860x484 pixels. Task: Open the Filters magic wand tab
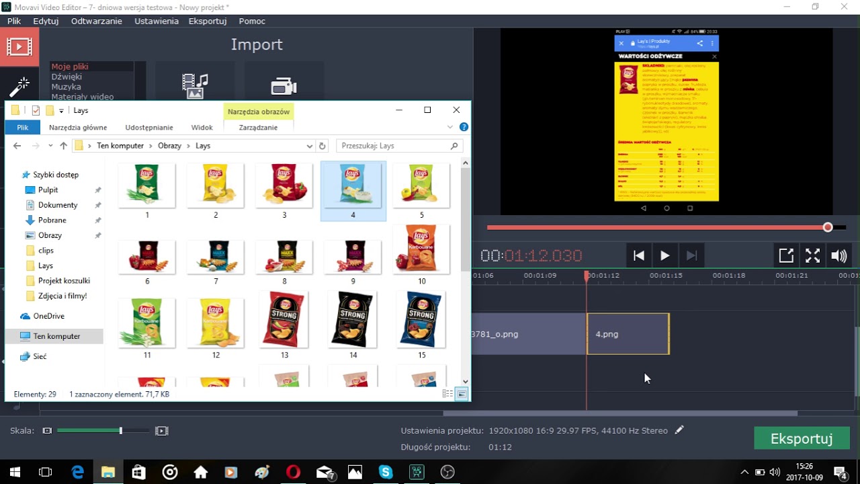pos(19,87)
